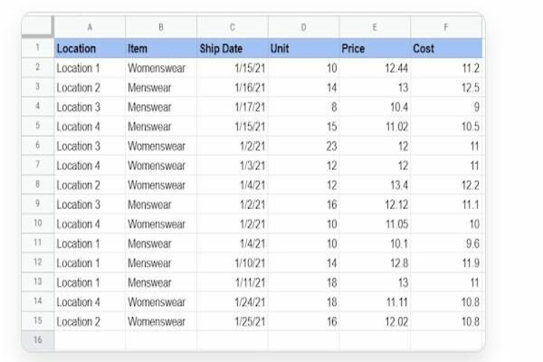Click row header 12

[37, 262]
